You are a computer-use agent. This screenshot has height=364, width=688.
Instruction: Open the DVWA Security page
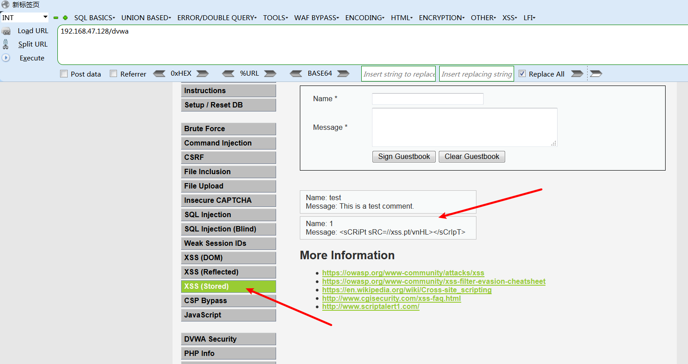(229, 339)
